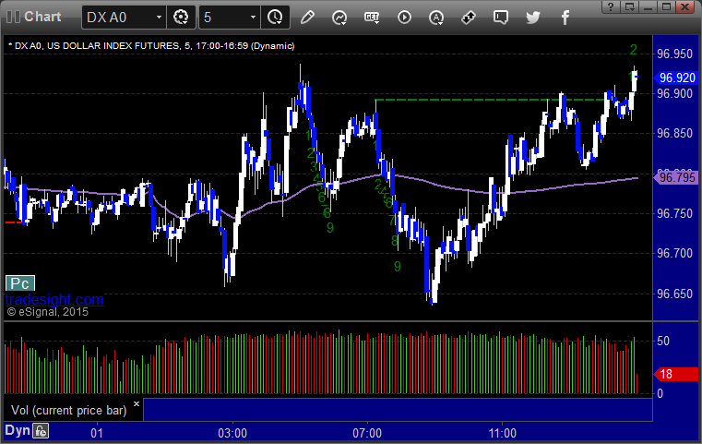
Task: Click the volume axis label 50
Action: (663, 341)
